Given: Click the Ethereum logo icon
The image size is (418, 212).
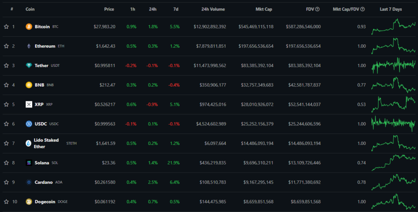Looking at the screenshot, I should tap(29, 46).
